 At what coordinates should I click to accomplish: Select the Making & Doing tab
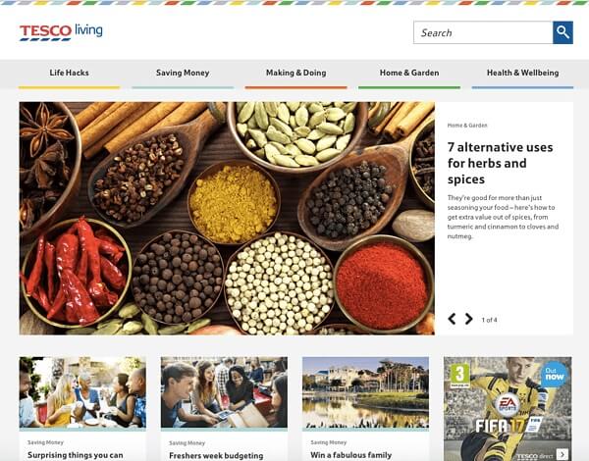click(x=296, y=74)
